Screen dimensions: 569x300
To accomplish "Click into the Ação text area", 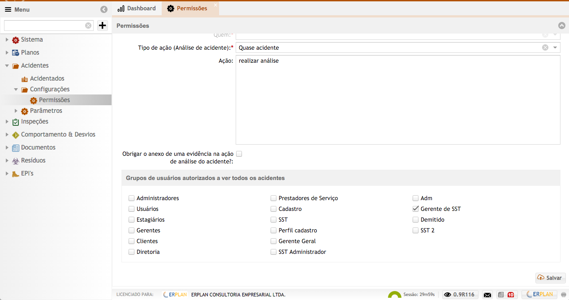I will [x=398, y=100].
